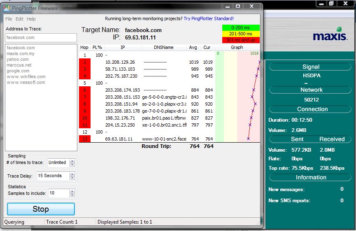Click the red 501 ms and up swatch
This screenshot has height=231, width=356.
point(241,40)
